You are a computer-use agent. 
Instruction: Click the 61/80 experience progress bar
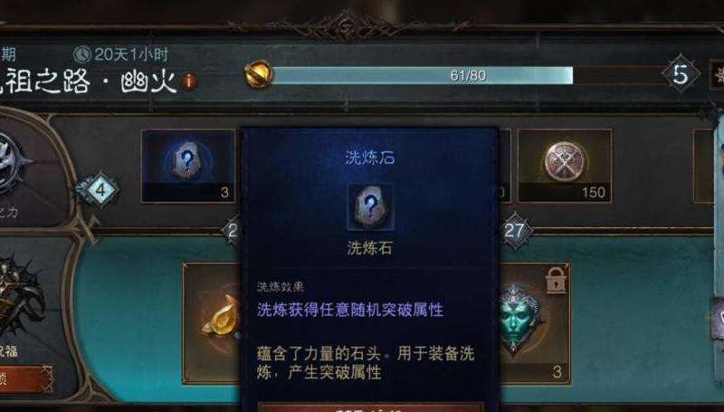click(422, 75)
